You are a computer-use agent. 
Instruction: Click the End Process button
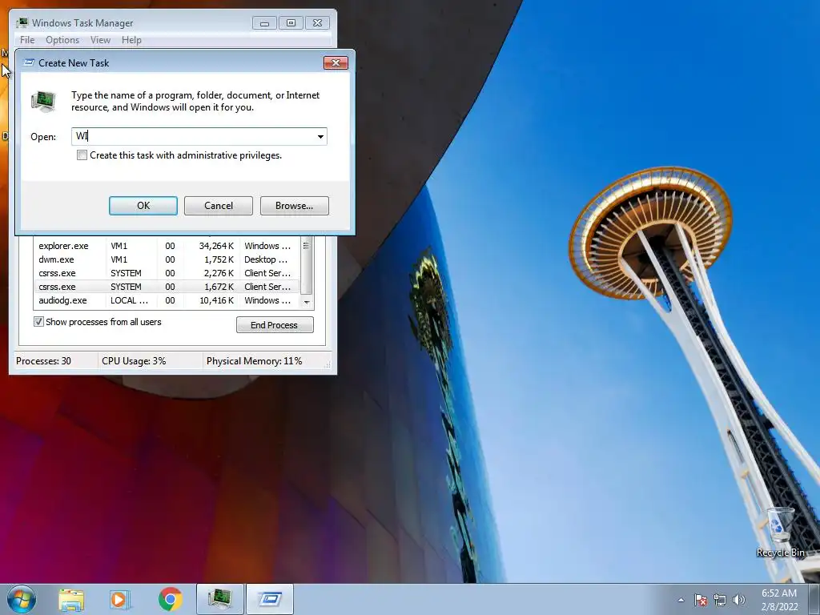[275, 325]
